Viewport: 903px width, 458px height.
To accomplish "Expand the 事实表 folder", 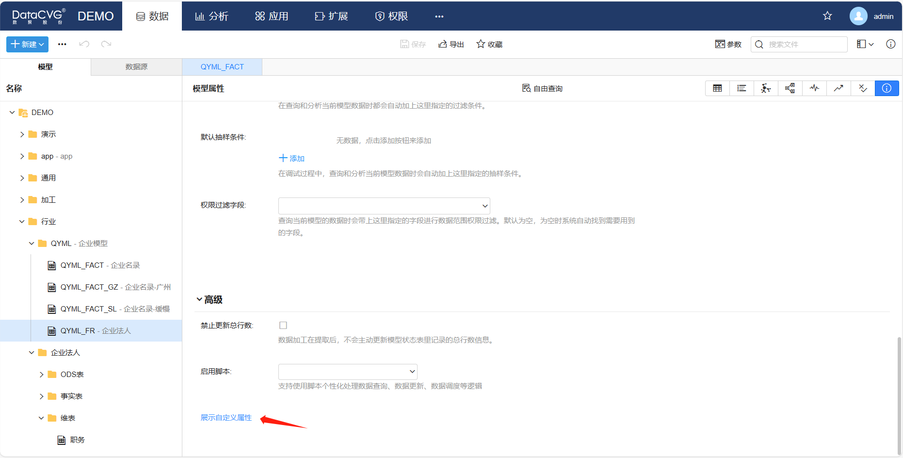I will pyautogui.click(x=41, y=396).
